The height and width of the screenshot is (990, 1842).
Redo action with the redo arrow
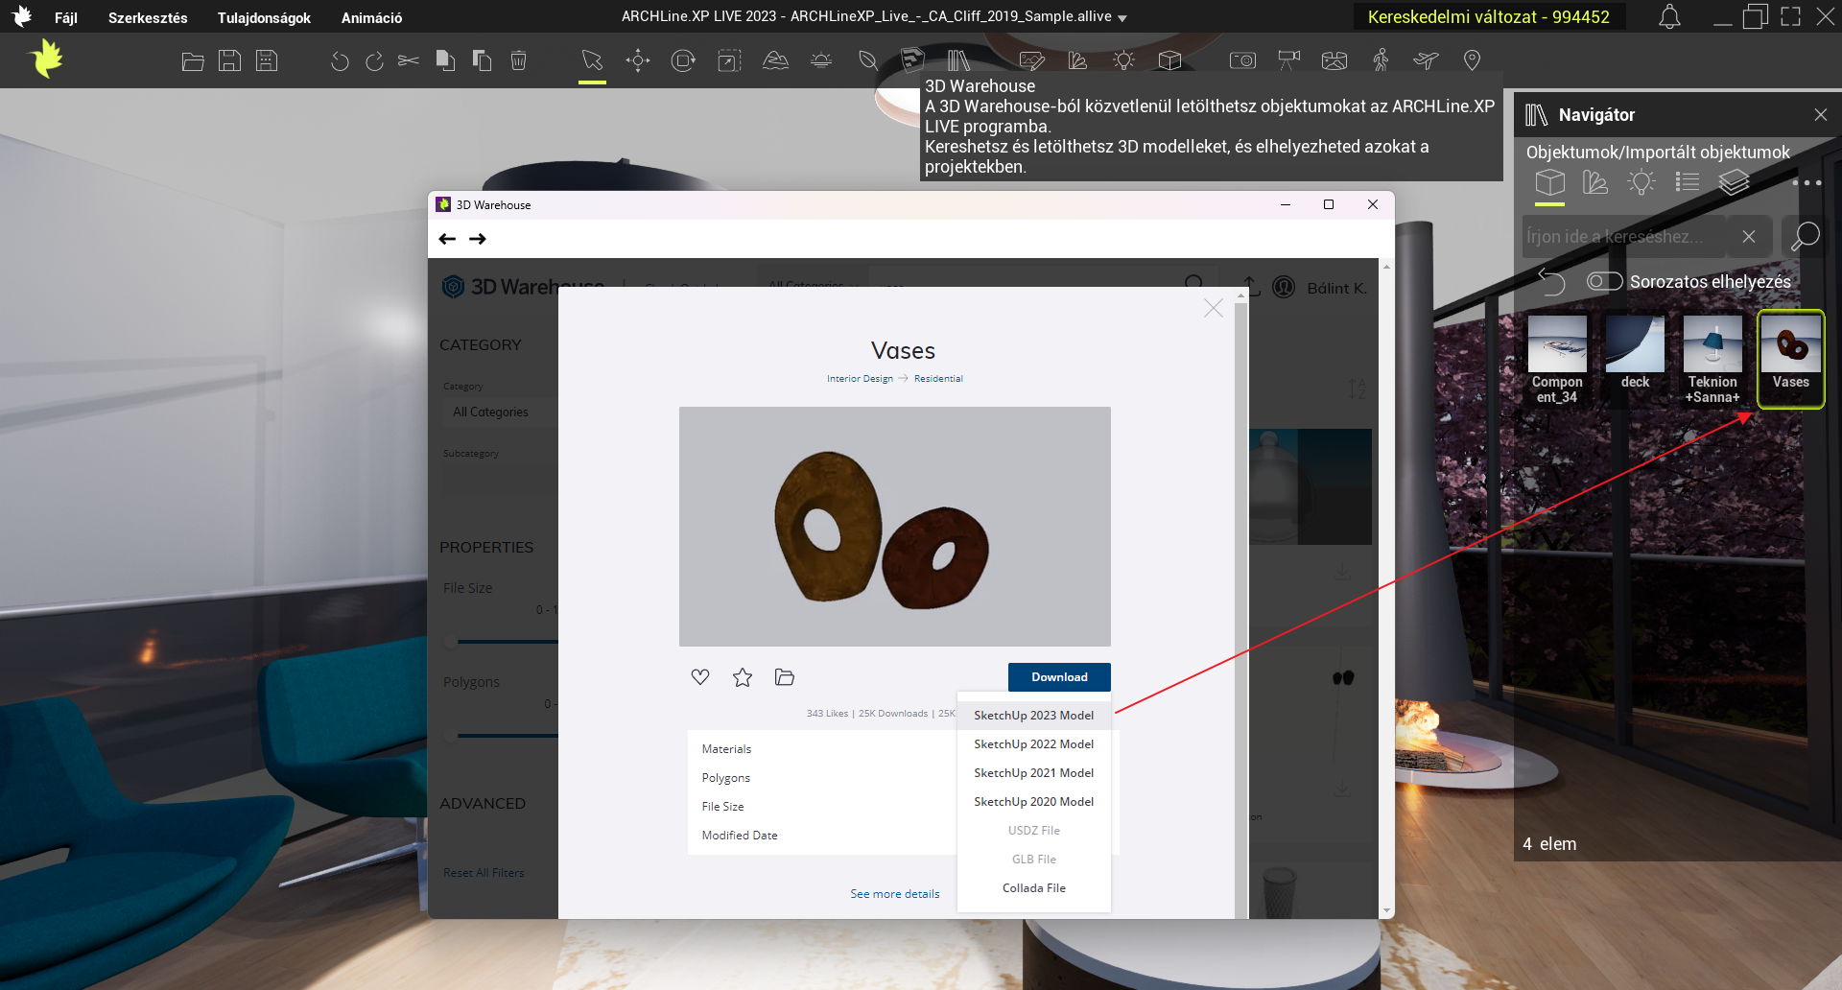(374, 61)
